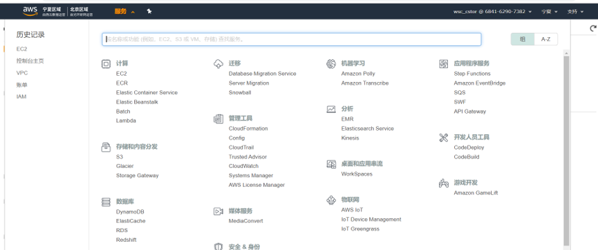Click the scrollbar up arrow
The width and height of the screenshot is (598, 250).
tap(566, 53)
